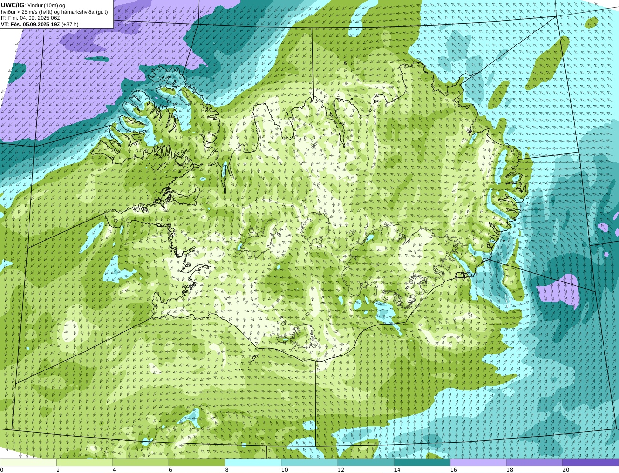The width and height of the screenshot is (619, 473).
Task: Click the legend label '16'
Action: coord(453,470)
